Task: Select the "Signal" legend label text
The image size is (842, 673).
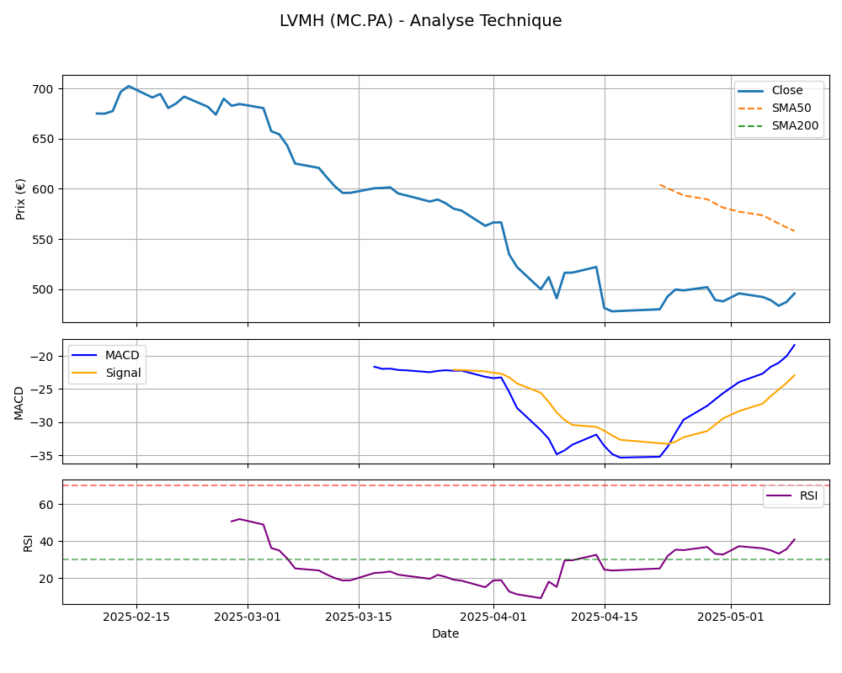Action: pyautogui.click(x=123, y=373)
